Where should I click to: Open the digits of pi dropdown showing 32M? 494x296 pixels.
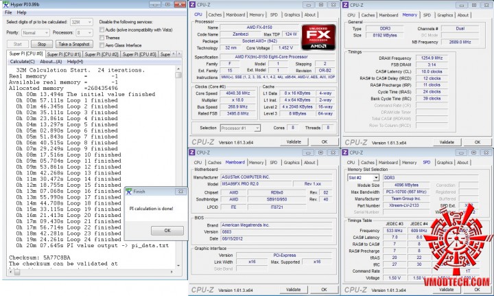point(81,22)
